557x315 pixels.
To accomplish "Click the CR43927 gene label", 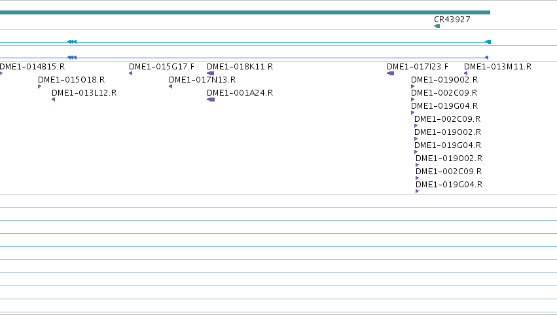I will 452,20.
